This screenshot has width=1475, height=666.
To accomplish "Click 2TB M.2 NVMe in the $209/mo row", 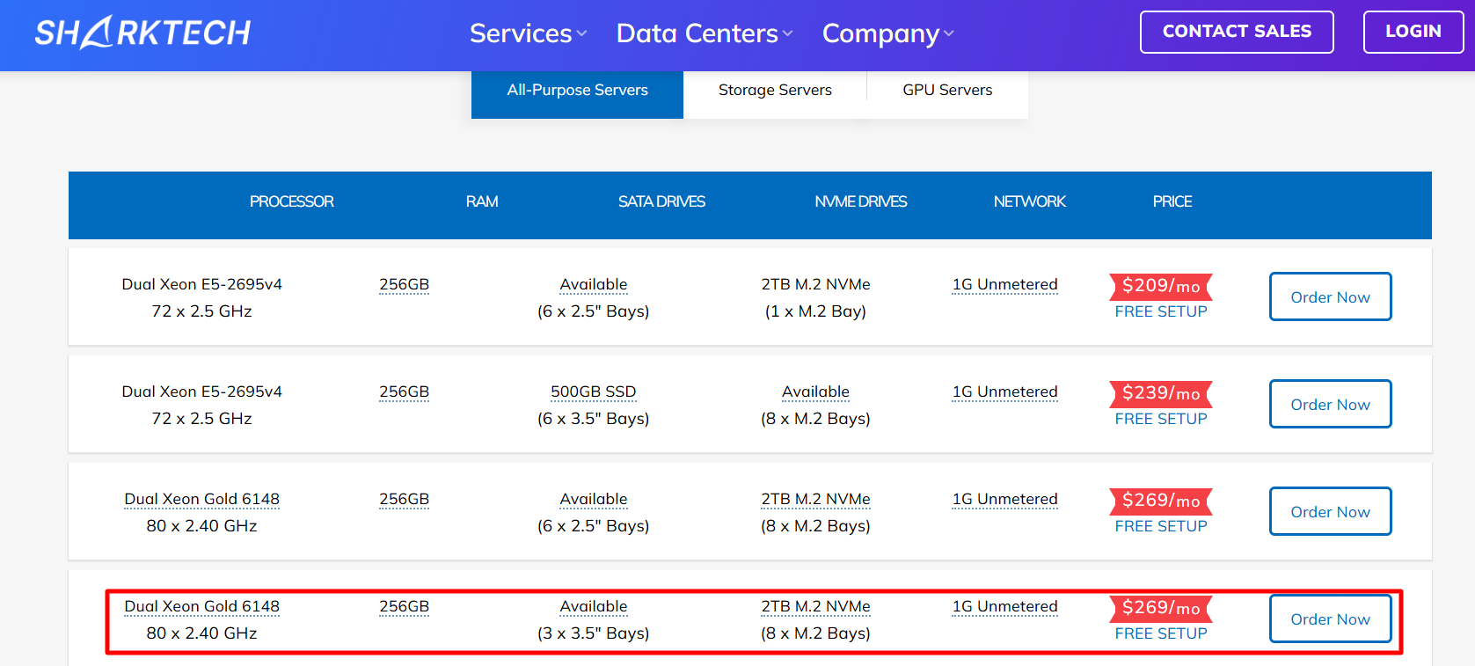I will (x=815, y=284).
